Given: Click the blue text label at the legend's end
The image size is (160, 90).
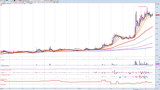Looking at the screenshot, I should click(30, 4).
